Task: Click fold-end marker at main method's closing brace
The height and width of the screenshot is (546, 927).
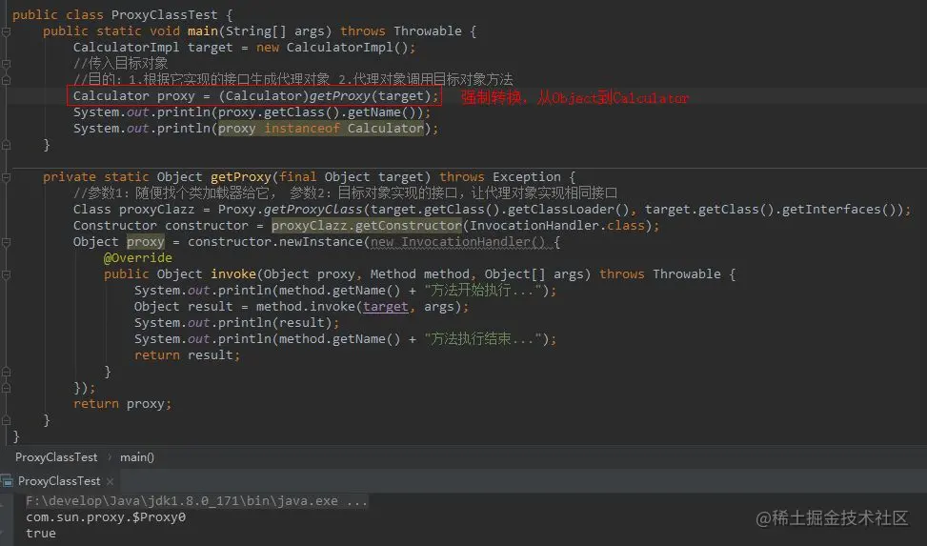Action: pyautogui.click(x=6, y=145)
